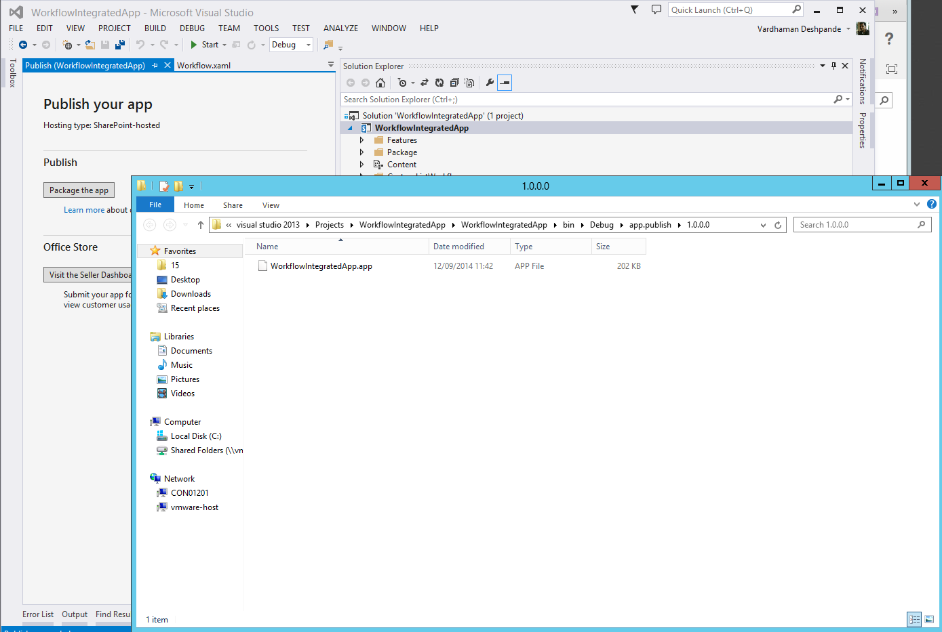
Task: Start debugging with the green play icon
Action: point(194,45)
